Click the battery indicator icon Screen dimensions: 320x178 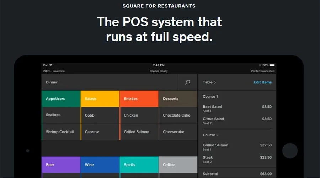coord(272,65)
